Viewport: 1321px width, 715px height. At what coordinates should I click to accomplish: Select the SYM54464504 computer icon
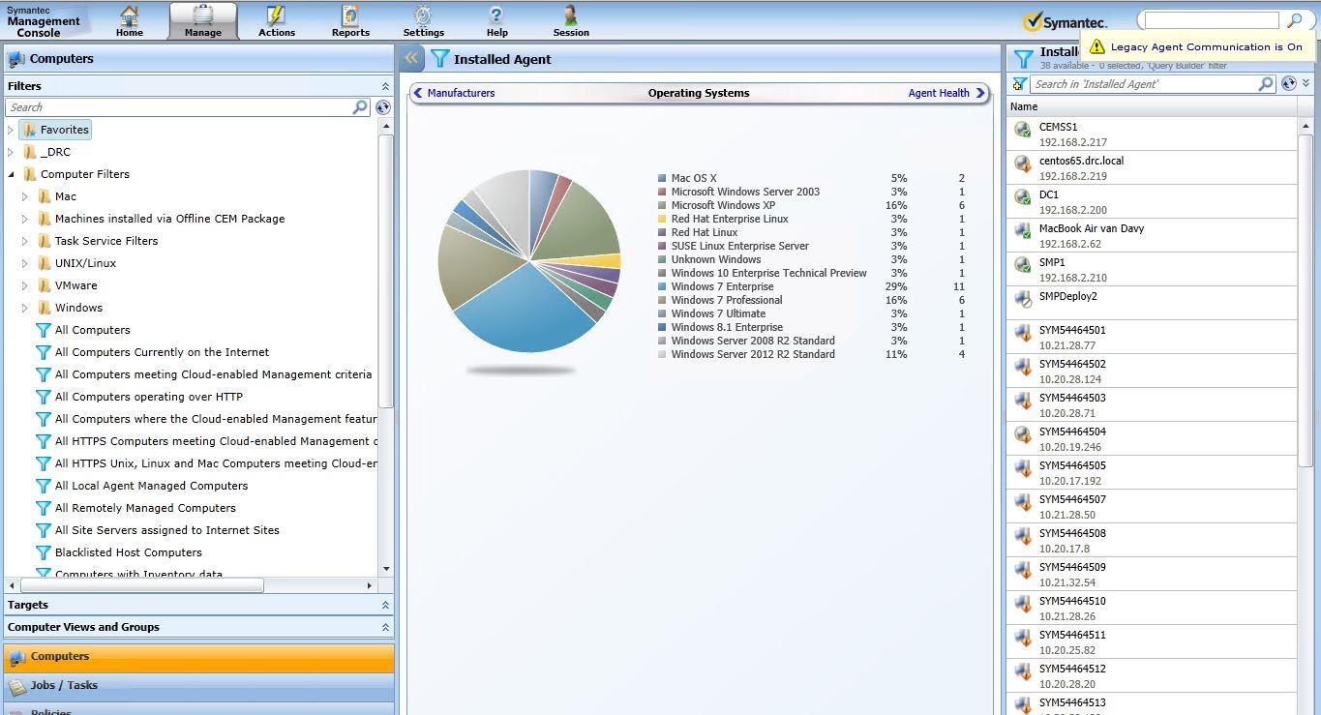click(x=1023, y=435)
